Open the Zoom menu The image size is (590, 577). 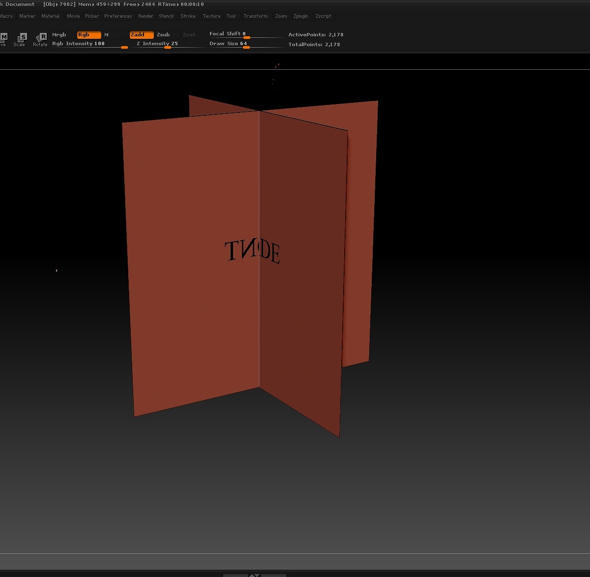pyautogui.click(x=281, y=16)
